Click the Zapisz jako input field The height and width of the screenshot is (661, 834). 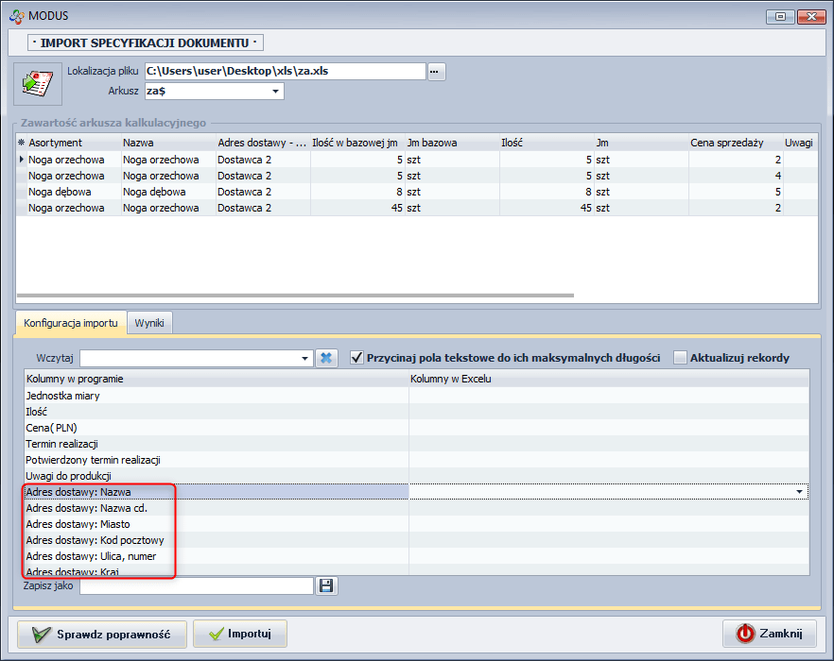click(197, 585)
